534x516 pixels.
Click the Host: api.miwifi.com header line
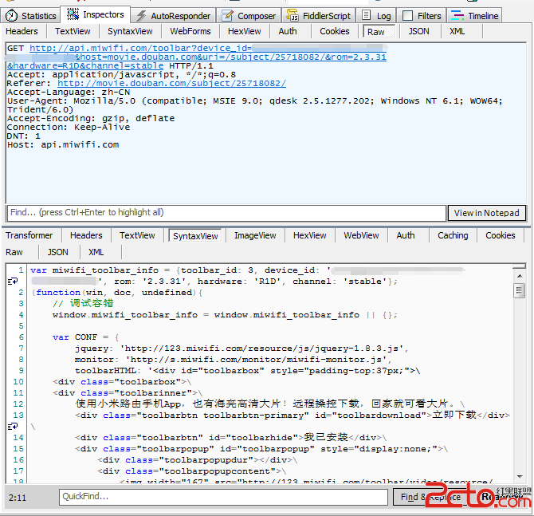pyautogui.click(x=63, y=144)
